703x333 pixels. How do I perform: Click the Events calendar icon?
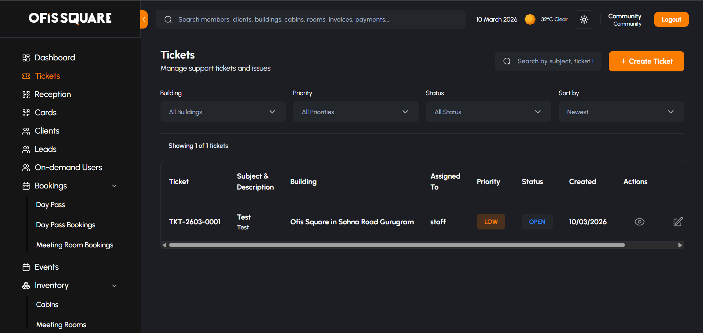pyautogui.click(x=26, y=267)
